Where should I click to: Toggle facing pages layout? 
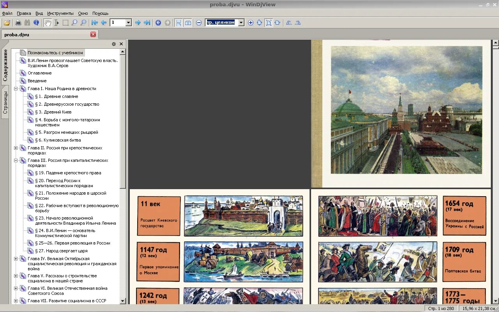pos(188,23)
